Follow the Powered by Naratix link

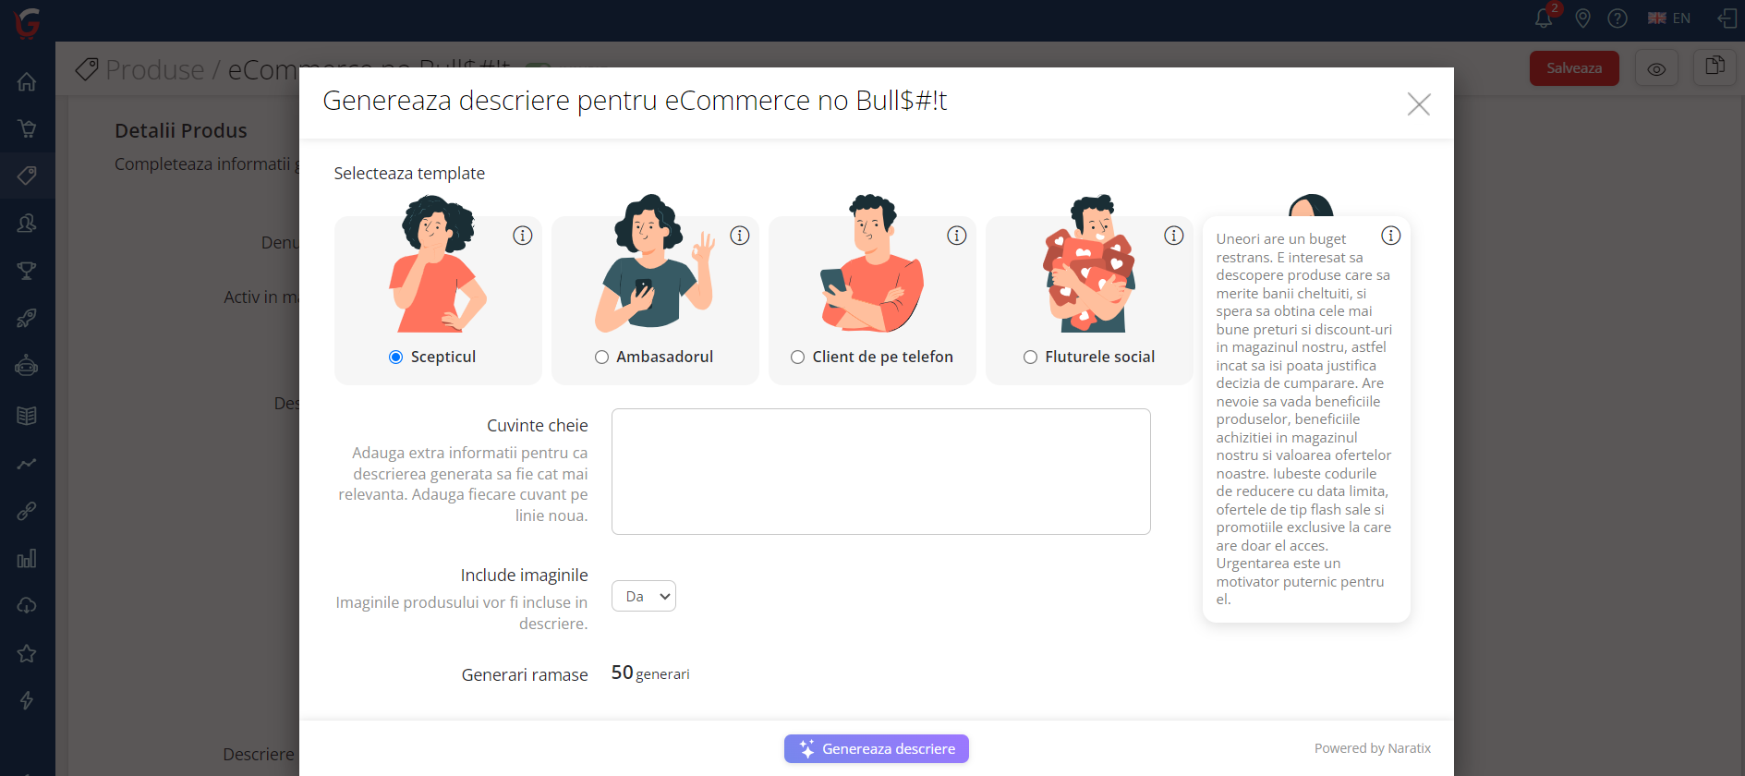point(1373,748)
